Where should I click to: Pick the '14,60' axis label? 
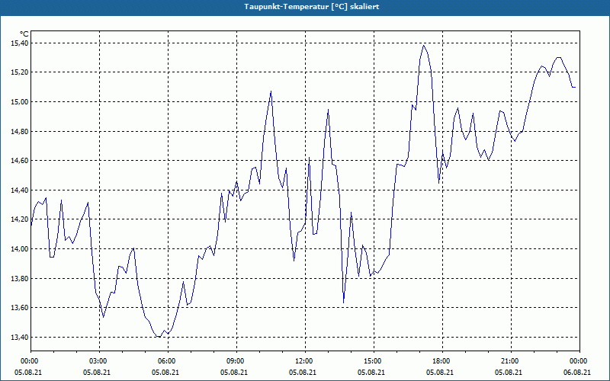pyautogui.click(x=18, y=161)
